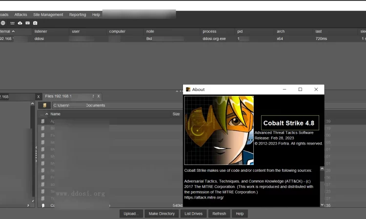Viewport: 366px width, 219px height.
Task: Click the Upload... button
Action: click(x=131, y=214)
